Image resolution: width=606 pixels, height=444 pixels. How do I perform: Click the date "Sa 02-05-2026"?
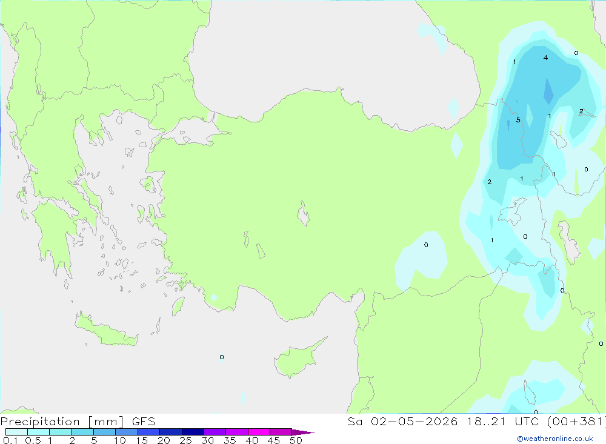pyautogui.click(x=402, y=422)
